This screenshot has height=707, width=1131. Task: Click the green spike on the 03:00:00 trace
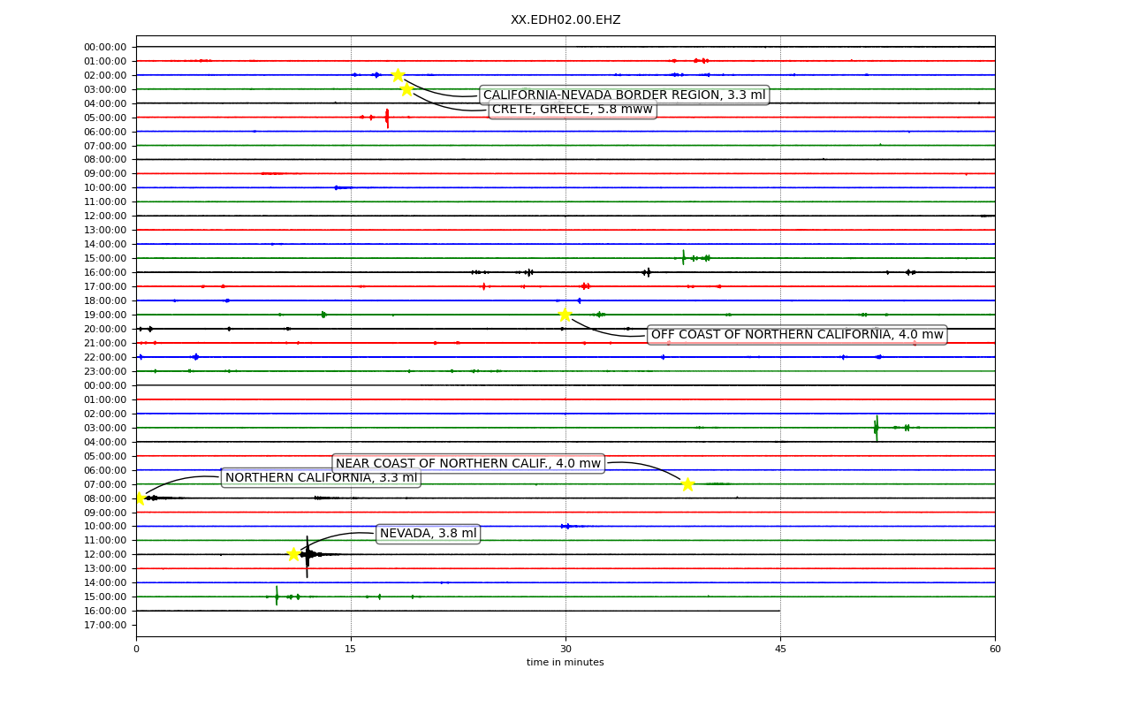[x=876, y=428]
